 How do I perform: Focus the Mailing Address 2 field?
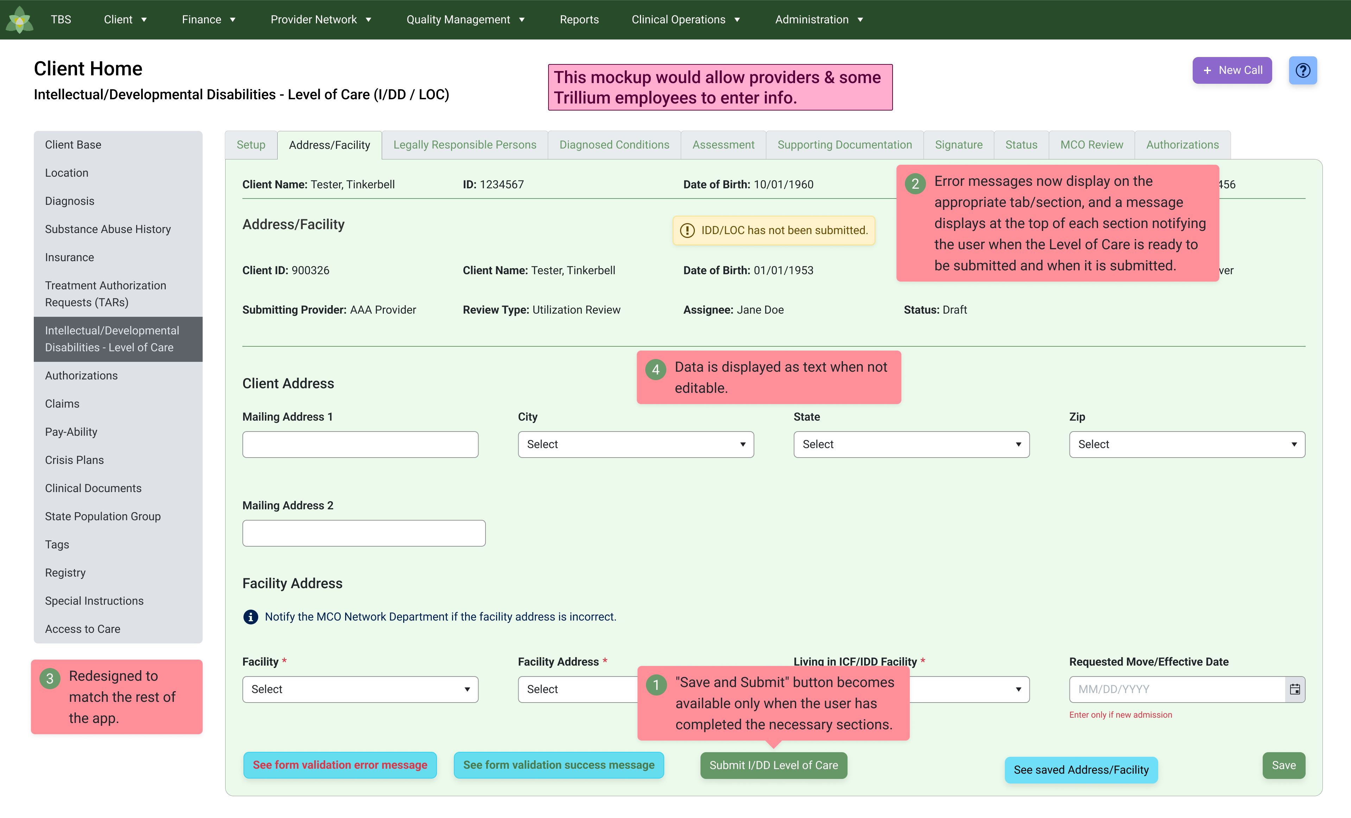coord(363,533)
